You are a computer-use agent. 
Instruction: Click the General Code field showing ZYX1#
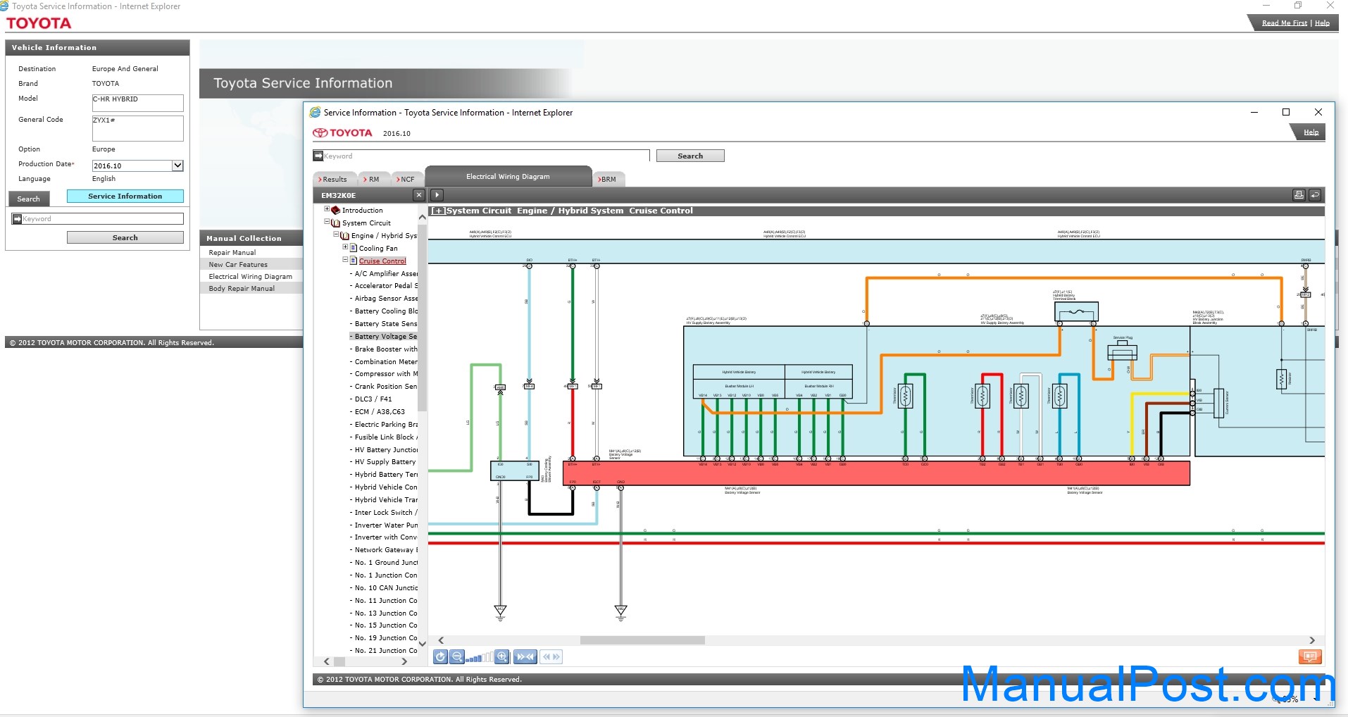[137, 128]
